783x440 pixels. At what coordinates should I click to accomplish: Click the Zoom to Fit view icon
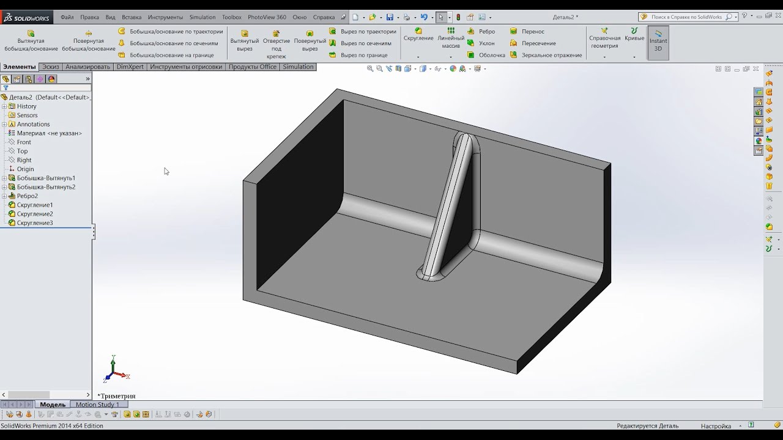(370, 69)
